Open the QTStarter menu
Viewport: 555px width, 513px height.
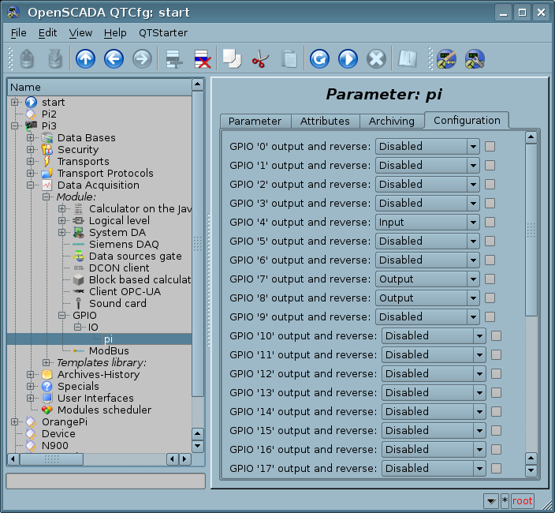(163, 32)
